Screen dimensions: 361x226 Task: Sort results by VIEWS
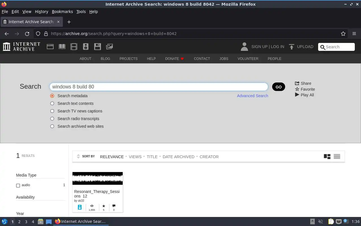[135, 157]
